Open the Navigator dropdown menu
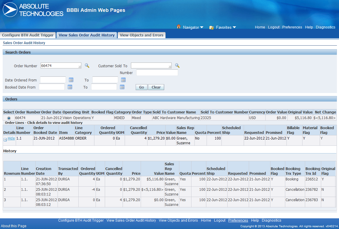 point(193,27)
